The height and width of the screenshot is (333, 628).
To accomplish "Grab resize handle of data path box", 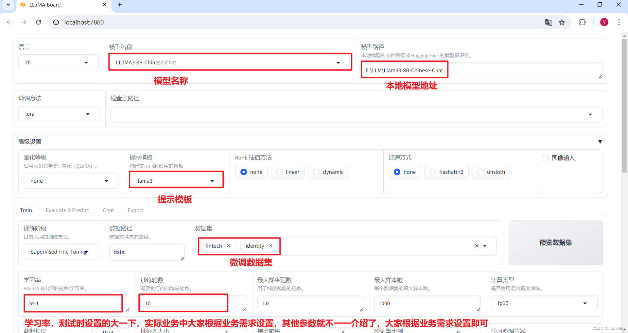I will [x=182, y=258].
